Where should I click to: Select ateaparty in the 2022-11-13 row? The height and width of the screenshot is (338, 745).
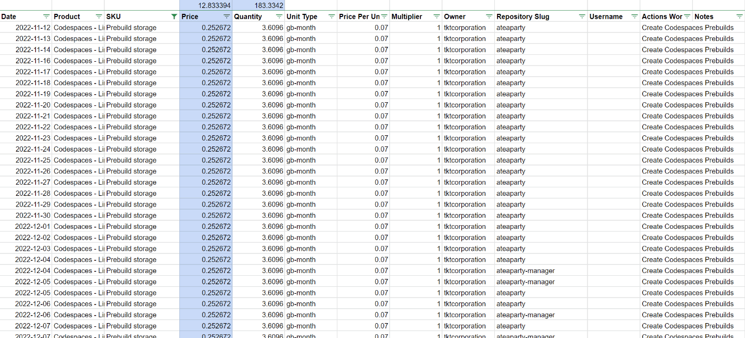click(x=541, y=39)
